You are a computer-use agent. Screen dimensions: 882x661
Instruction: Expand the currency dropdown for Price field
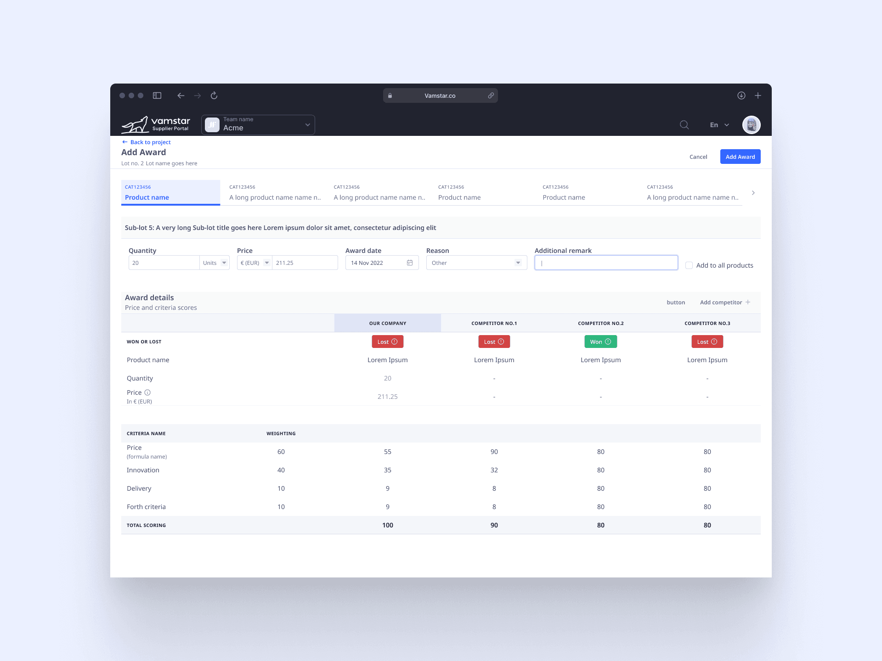266,263
